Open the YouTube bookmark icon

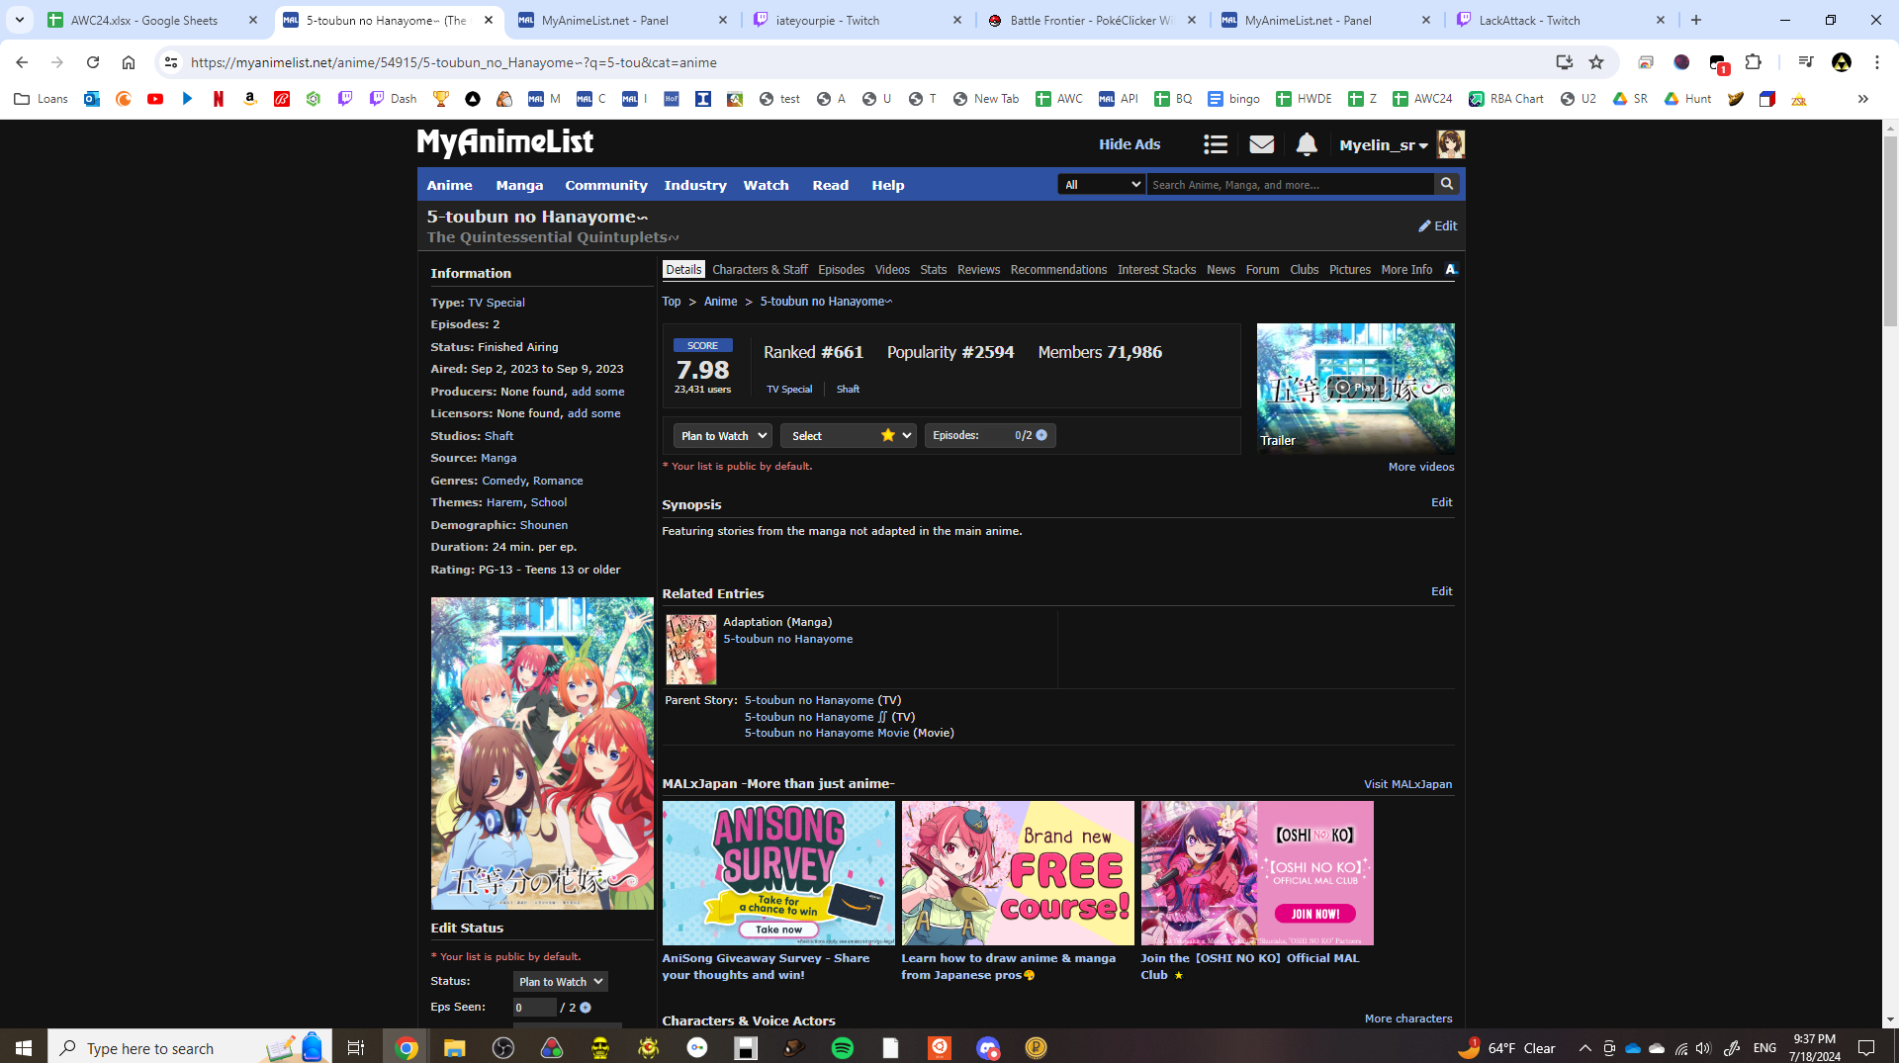[x=155, y=99]
